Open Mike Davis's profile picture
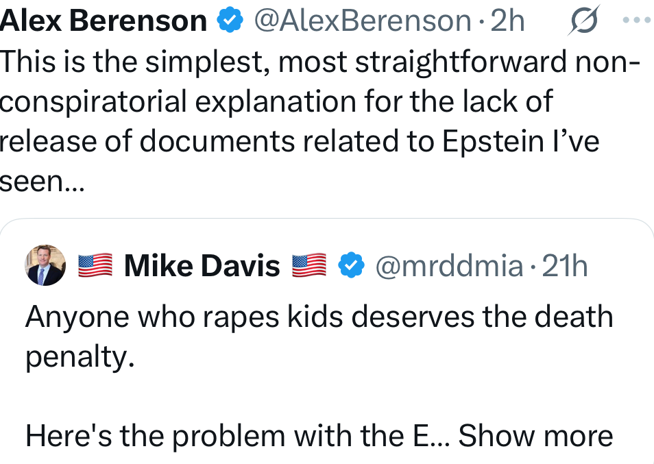The image size is (654, 464). coord(45,265)
